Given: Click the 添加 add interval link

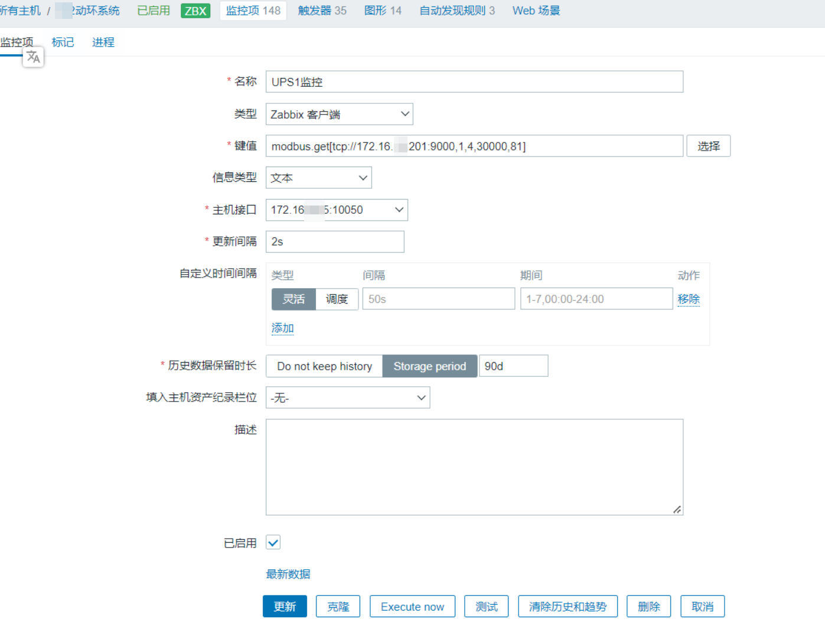Looking at the screenshot, I should tap(282, 328).
